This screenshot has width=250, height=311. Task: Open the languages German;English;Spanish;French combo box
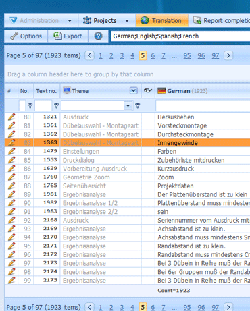180,36
